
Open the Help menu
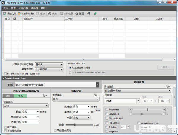[43, 8]
